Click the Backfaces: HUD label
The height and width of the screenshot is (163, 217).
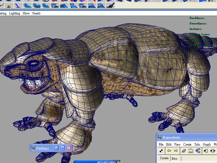(x=197, y=18)
